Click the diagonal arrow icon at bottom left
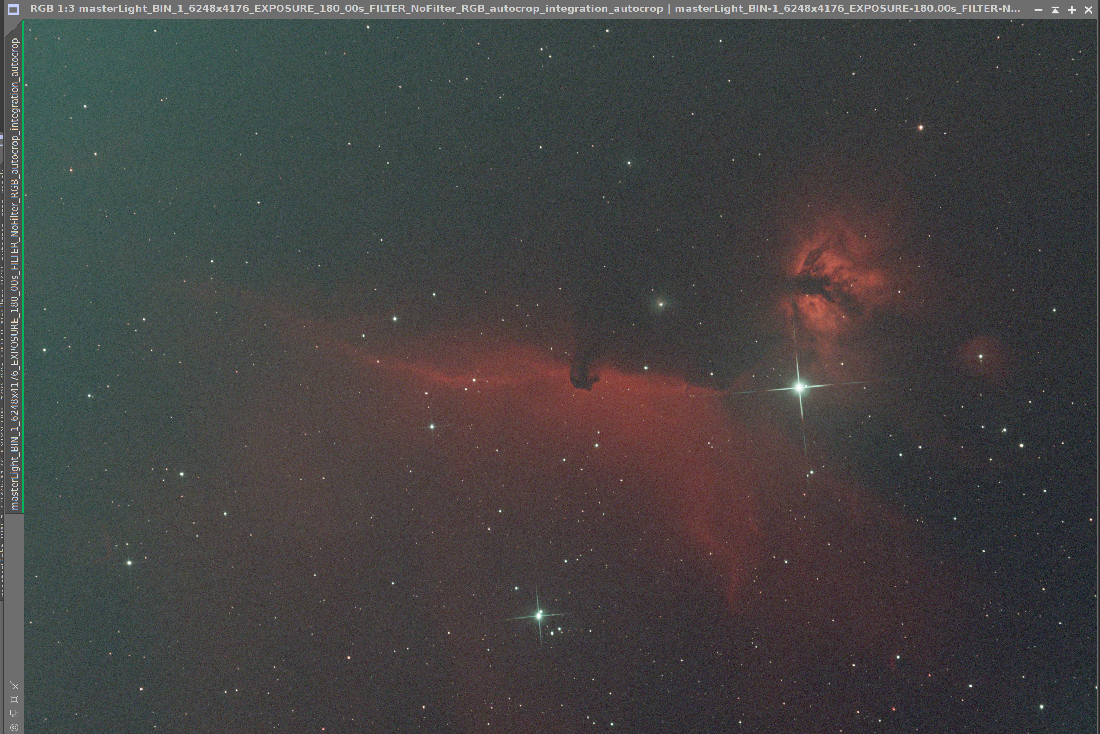This screenshot has height=734, width=1100. click(x=14, y=686)
